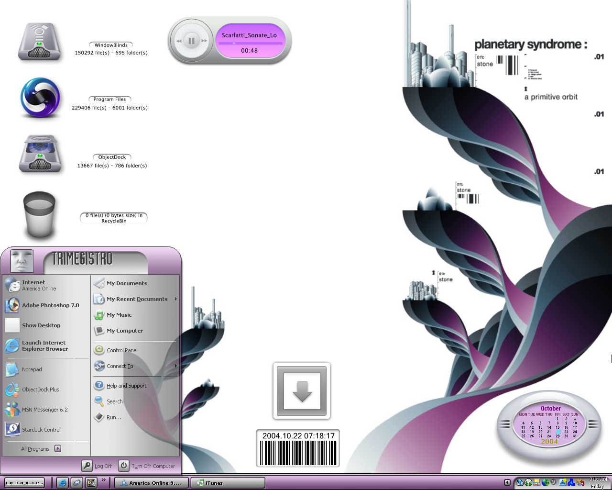The height and width of the screenshot is (490, 612).
Task: Click Turn Off Computer button
Action: 147,466
